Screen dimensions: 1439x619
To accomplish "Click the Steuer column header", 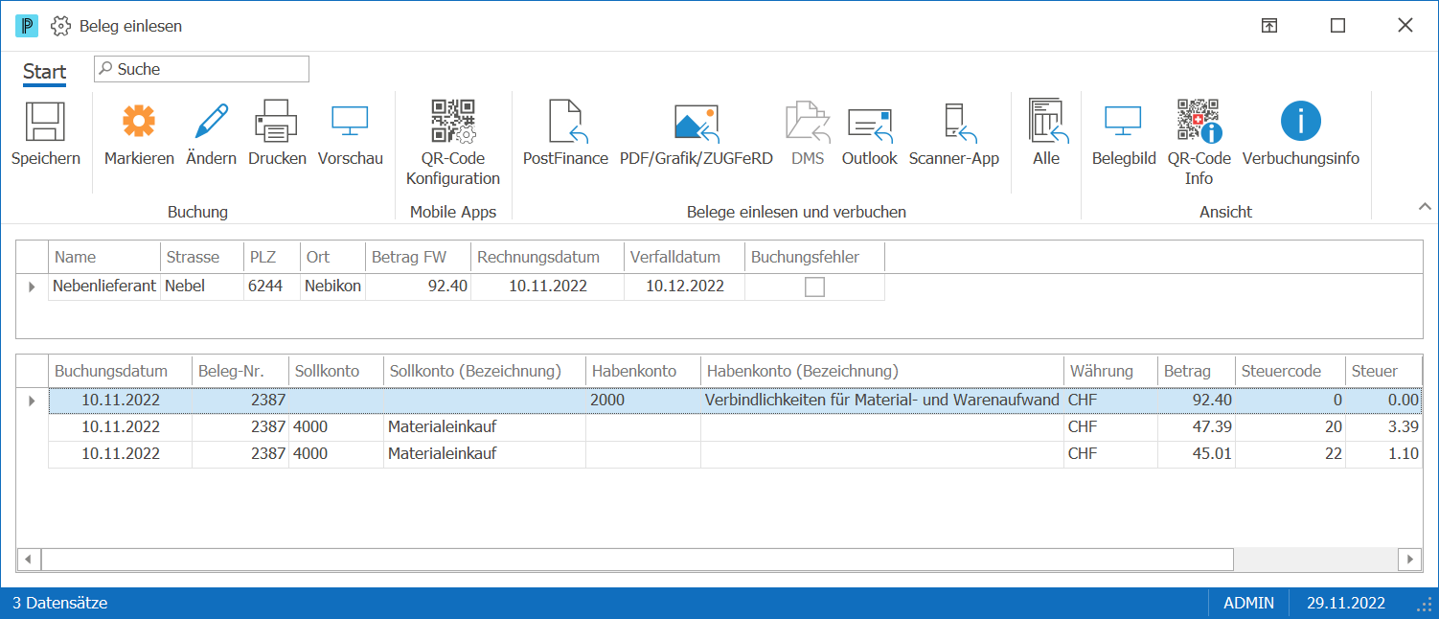I will point(1383,371).
